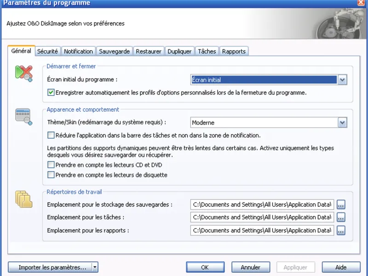This screenshot has width=368, height=276.
Task: Expand the Importer les paramètres arrow menu
Action: 95,267
